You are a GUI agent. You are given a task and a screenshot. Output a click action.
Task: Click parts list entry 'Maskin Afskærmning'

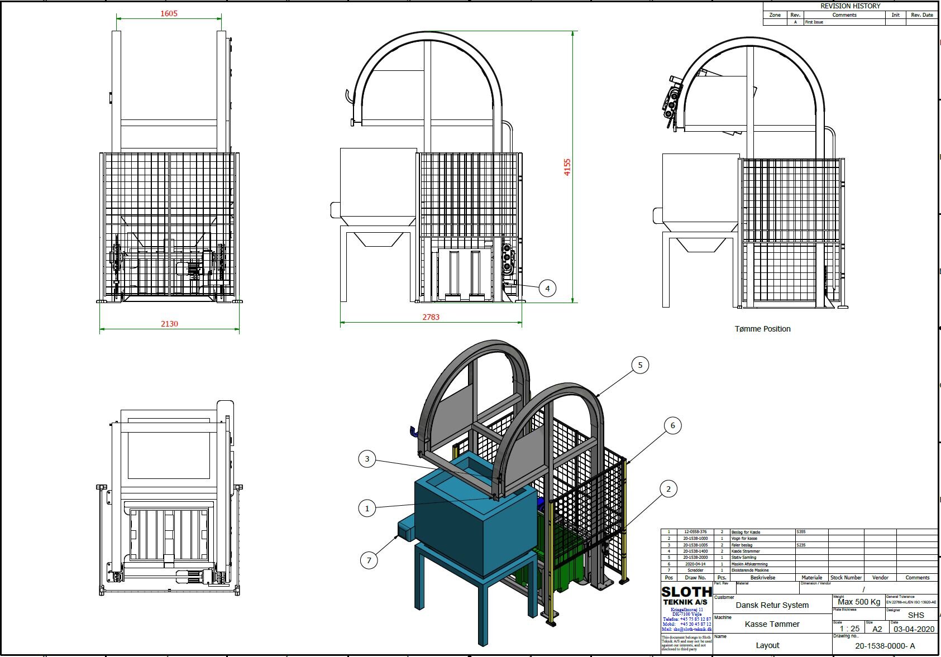tap(749, 564)
